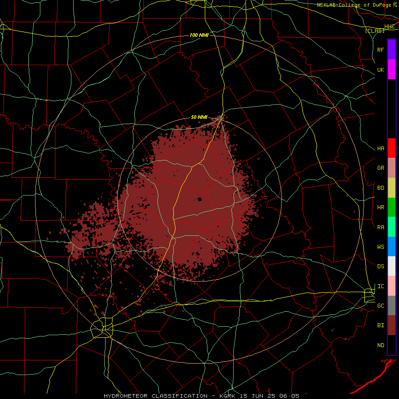The height and width of the screenshot is (399, 399).
Task: Click the RA legend label
Action: [x=381, y=227]
